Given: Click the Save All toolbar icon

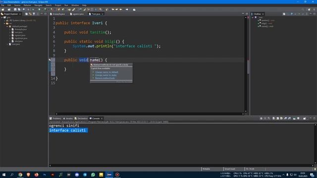Looking at the screenshot, I should [x=19, y=9].
